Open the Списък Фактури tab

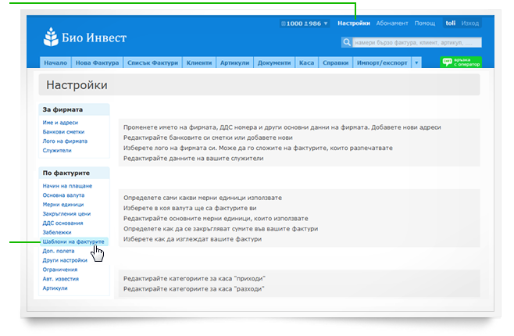pyautogui.click(x=153, y=63)
